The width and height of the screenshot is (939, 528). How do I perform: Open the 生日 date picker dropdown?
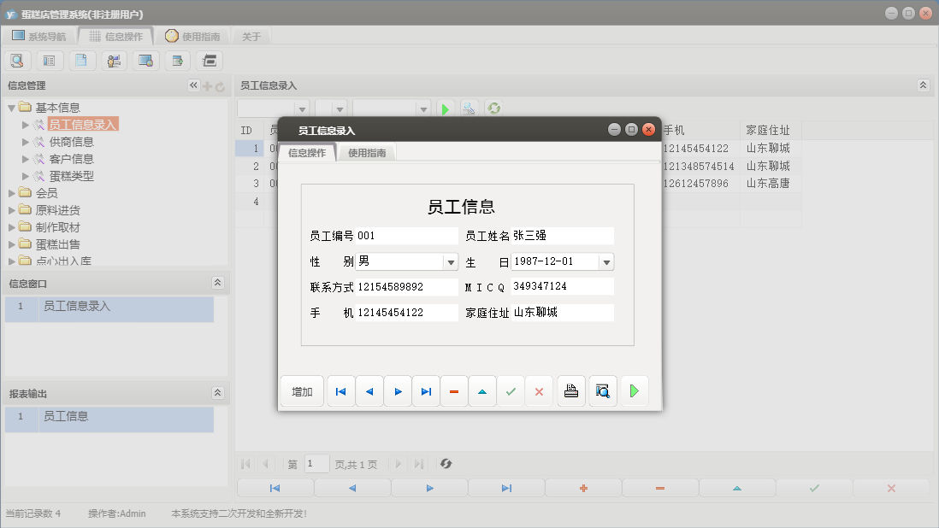[x=605, y=262]
